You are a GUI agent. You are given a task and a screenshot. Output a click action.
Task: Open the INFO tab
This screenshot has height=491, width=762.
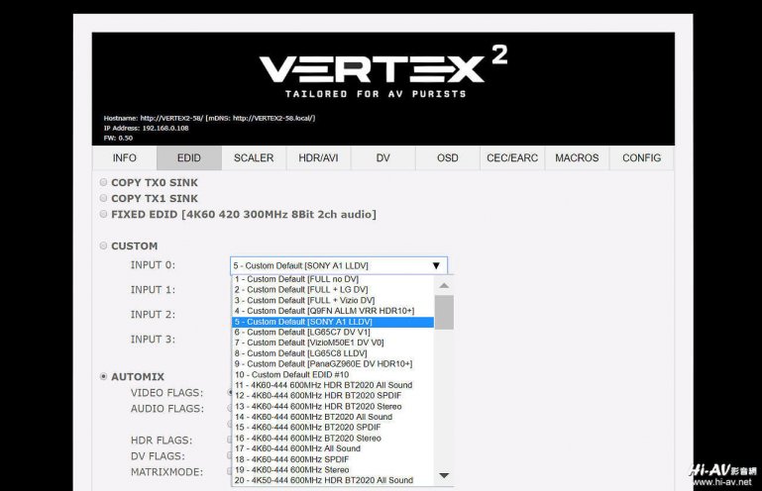[125, 158]
